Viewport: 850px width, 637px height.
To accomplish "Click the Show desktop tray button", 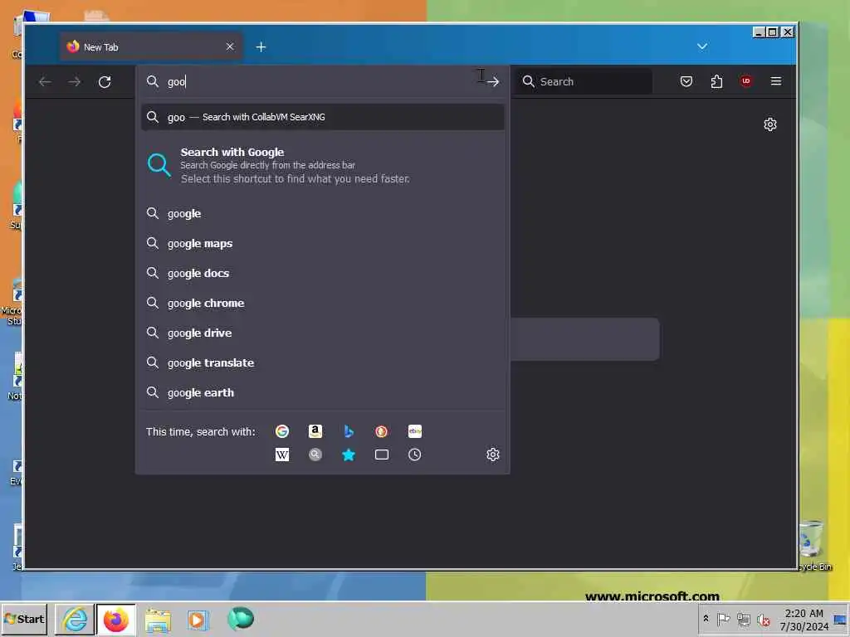I will click(840, 620).
